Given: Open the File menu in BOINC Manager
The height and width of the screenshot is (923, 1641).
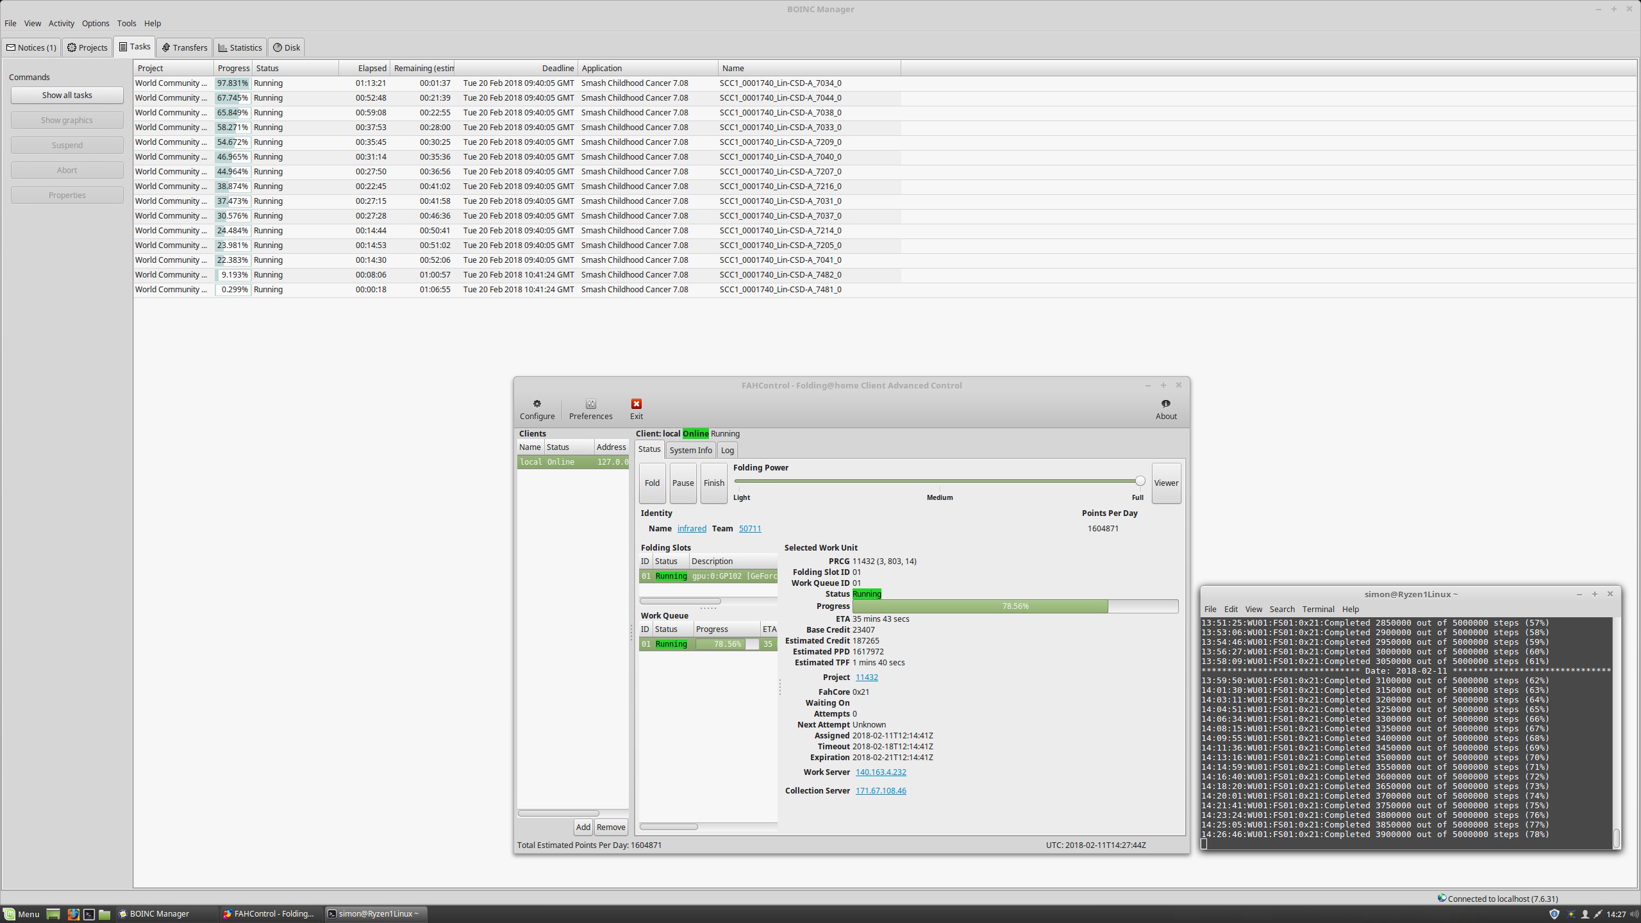Looking at the screenshot, I should (x=10, y=23).
